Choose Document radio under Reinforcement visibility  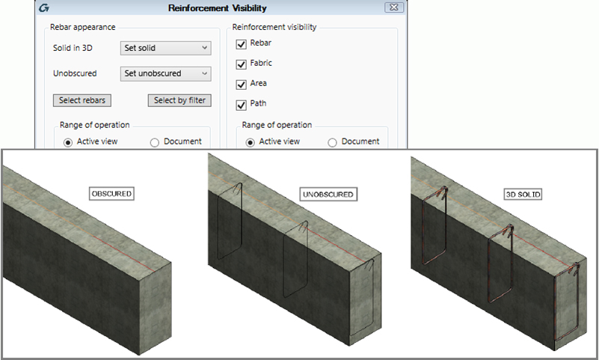coord(333,142)
